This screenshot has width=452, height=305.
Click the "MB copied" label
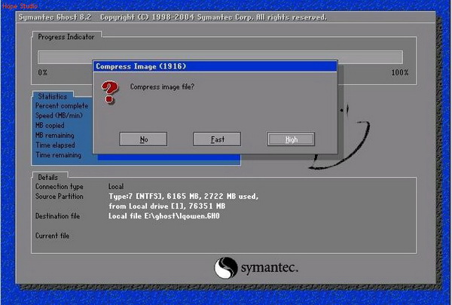pos(50,126)
